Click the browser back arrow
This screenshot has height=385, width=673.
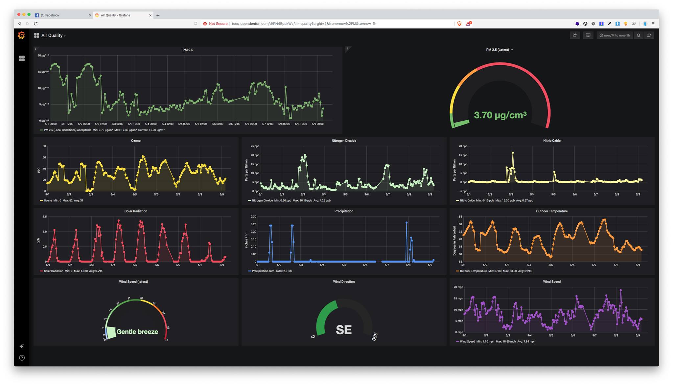click(x=20, y=24)
